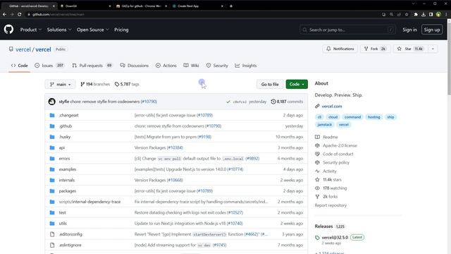Screen dimensions: 451x254
Task: Click the link icon beside vercel.com
Action: click(x=317, y=107)
